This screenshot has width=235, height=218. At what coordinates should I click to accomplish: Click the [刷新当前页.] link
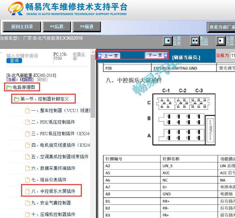(186, 57)
